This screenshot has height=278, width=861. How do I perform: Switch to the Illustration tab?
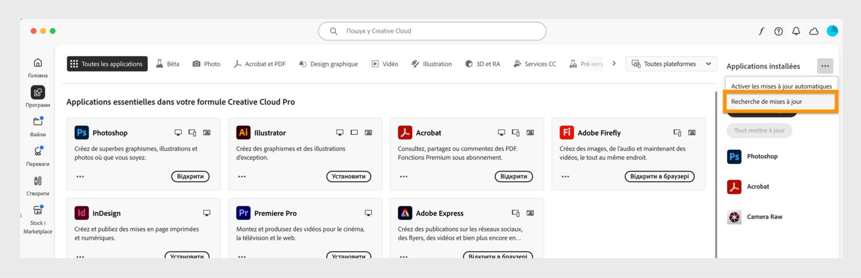point(431,64)
